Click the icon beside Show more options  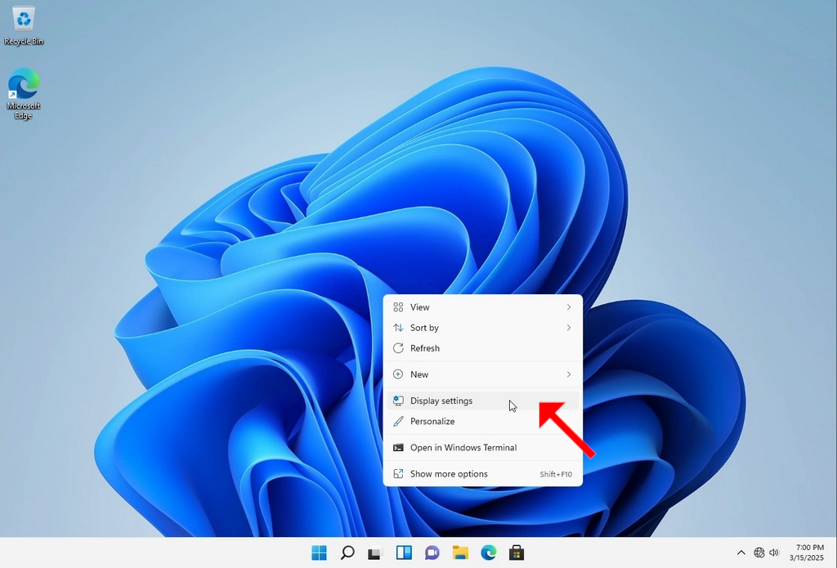click(398, 473)
